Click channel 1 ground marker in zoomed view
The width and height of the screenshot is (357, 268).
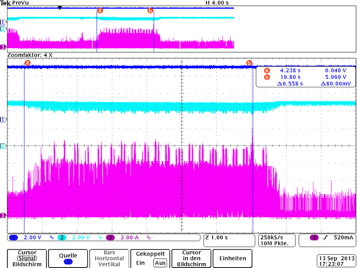click(3, 120)
